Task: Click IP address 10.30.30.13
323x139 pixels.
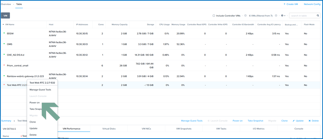Action: pos(82,44)
